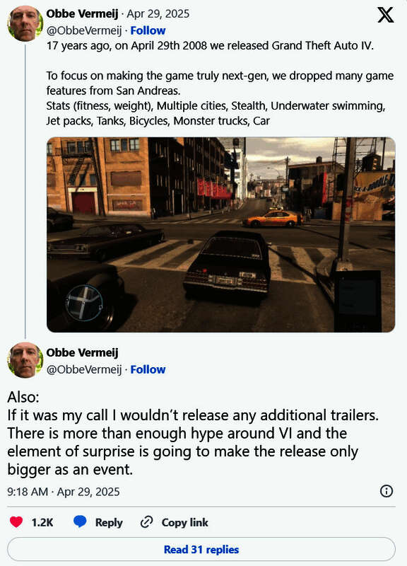Click the red heart like icon
Screen dimensions: 407x566
pos(16,522)
